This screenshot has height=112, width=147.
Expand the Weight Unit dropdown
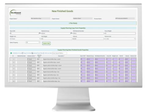pos(25,39)
